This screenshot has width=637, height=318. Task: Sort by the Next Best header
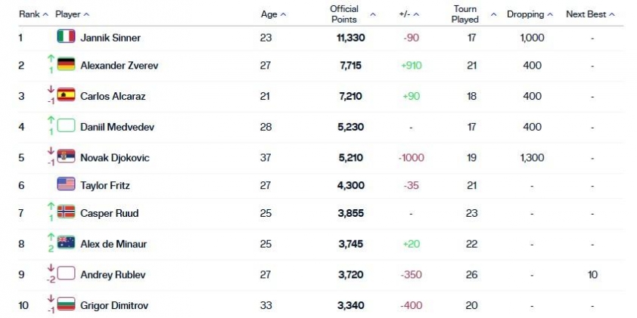click(590, 14)
